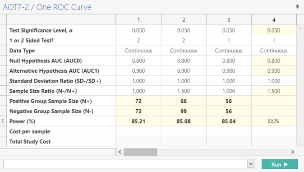
Task: Click Negative Group Sample Size row label
Action: pyautogui.click(x=51, y=111)
